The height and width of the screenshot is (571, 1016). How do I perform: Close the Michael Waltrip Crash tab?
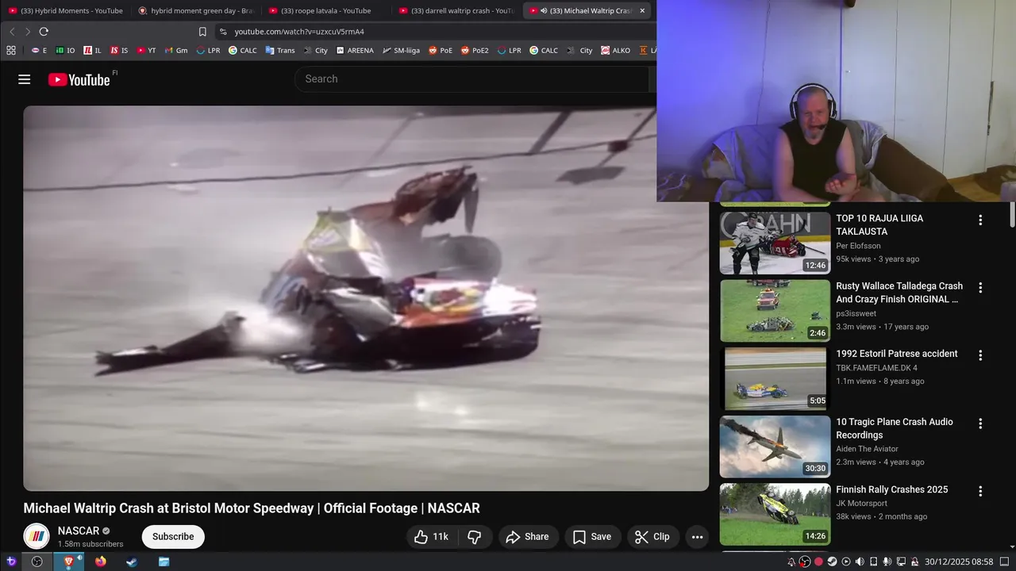pos(642,10)
